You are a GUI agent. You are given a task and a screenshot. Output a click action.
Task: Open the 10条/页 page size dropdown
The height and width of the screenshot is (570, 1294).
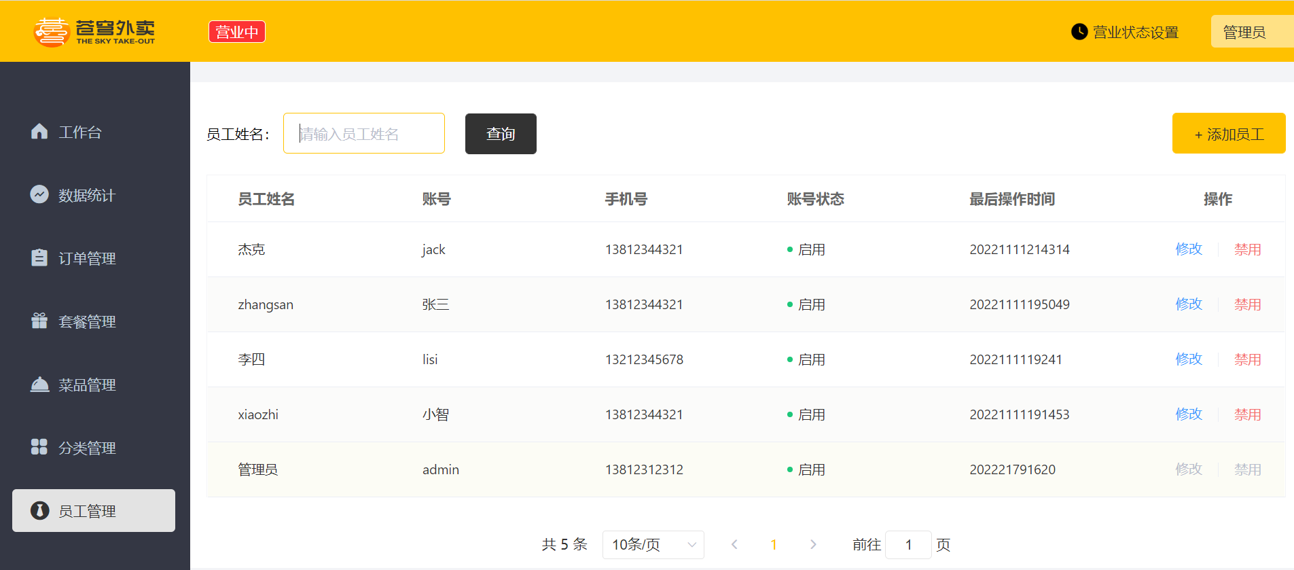(x=653, y=544)
